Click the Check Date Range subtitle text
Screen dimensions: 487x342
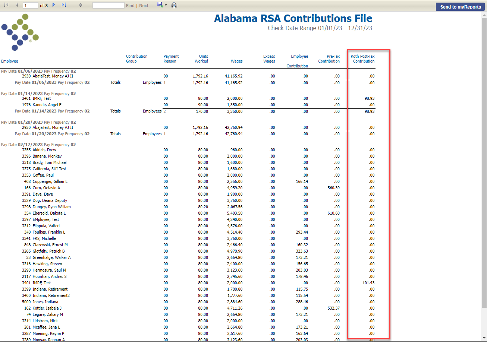320,28
